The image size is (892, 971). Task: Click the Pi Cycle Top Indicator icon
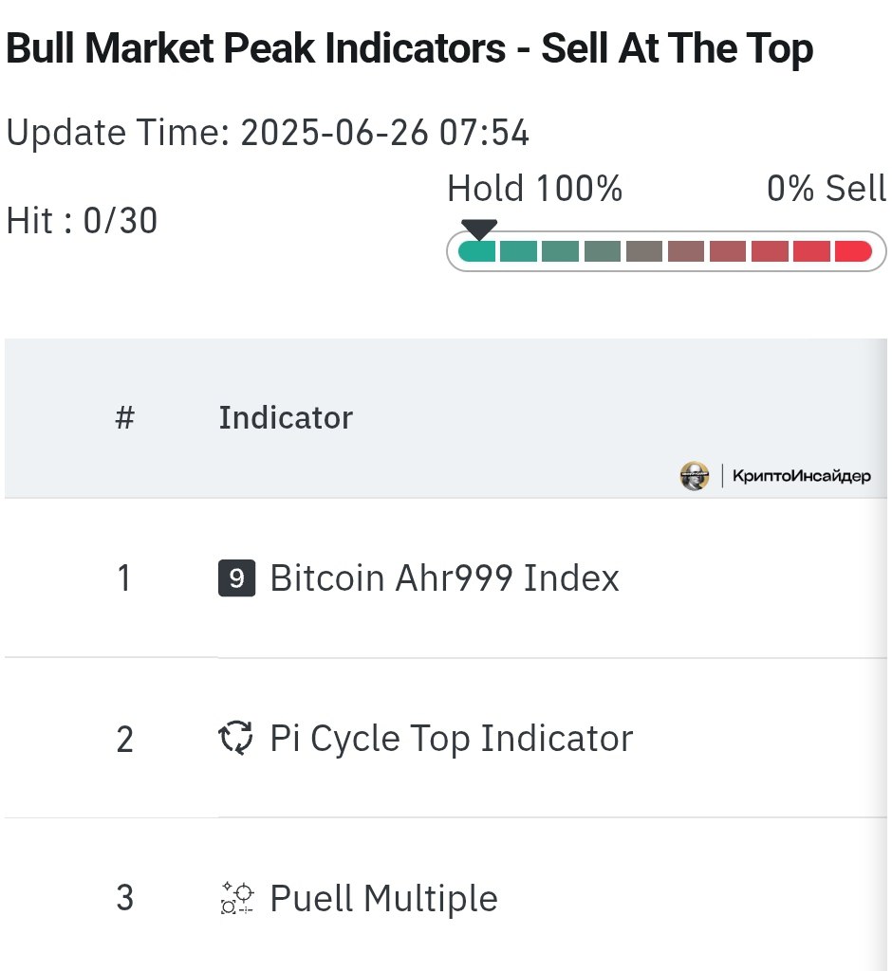pos(235,738)
